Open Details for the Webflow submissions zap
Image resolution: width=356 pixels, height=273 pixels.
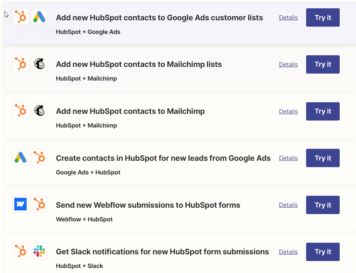click(x=288, y=205)
